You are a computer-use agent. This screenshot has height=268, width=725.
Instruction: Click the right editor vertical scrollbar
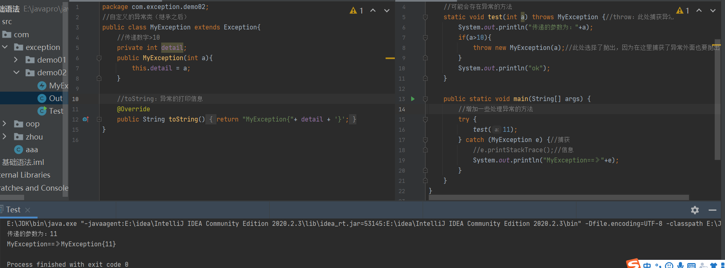[x=717, y=100]
